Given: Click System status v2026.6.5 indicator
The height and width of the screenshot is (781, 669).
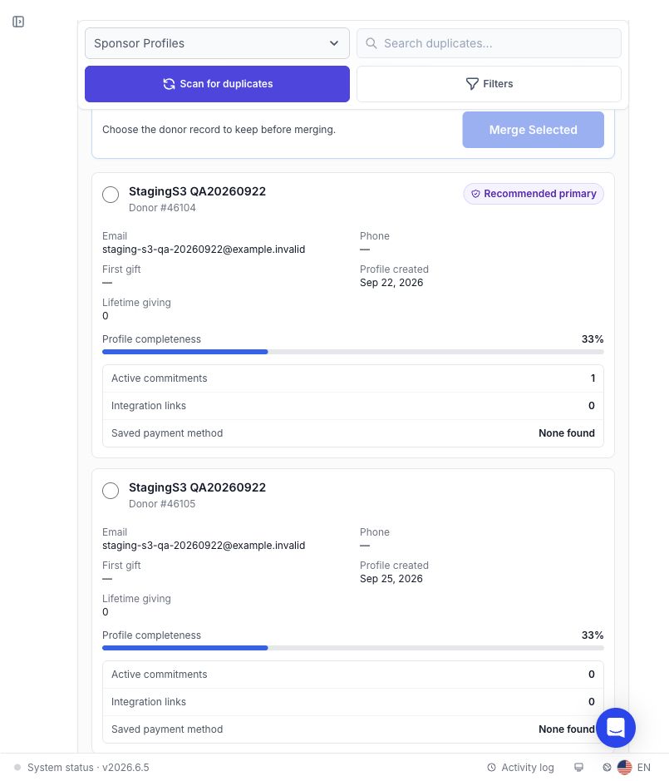Looking at the screenshot, I should [81, 768].
